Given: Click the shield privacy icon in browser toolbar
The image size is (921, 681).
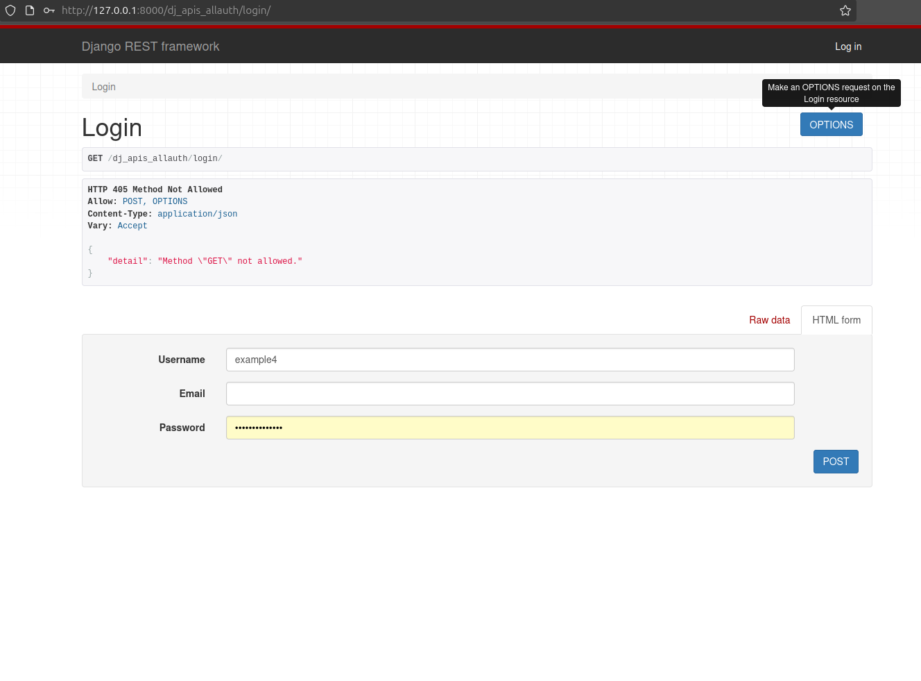Looking at the screenshot, I should tap(10, 10).
